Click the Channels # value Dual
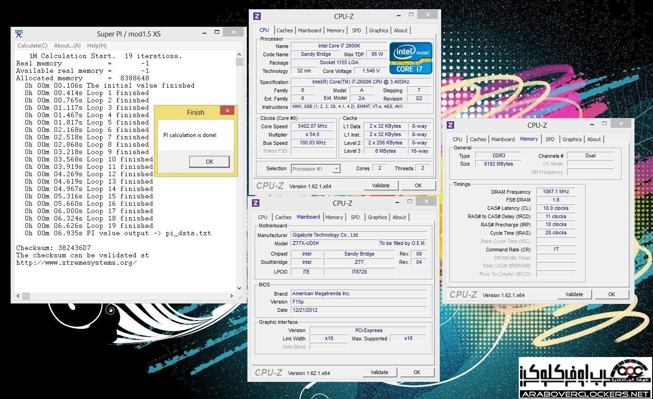The height and width of the screenshot is (399, 653). click(x=590, y=156)
